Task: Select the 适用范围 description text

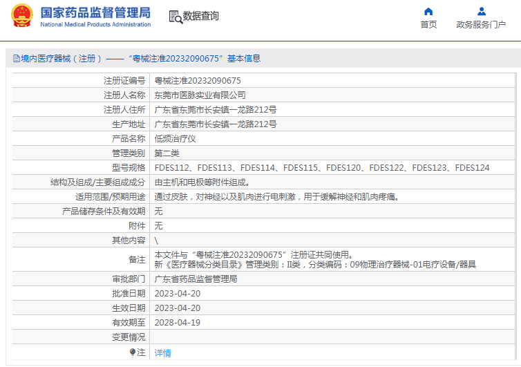Action: 276,197
